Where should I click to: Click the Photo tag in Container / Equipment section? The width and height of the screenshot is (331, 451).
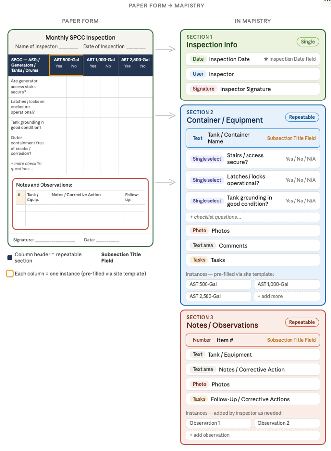point(199,231)
